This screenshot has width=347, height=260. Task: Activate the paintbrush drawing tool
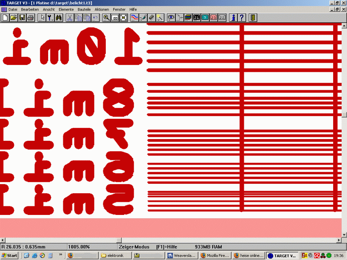click(x=144, y=18)
